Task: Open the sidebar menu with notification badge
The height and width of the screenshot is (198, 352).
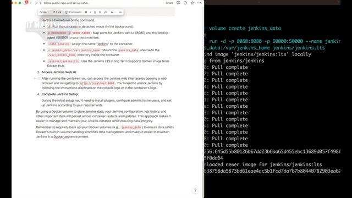Action: (25, 3)
